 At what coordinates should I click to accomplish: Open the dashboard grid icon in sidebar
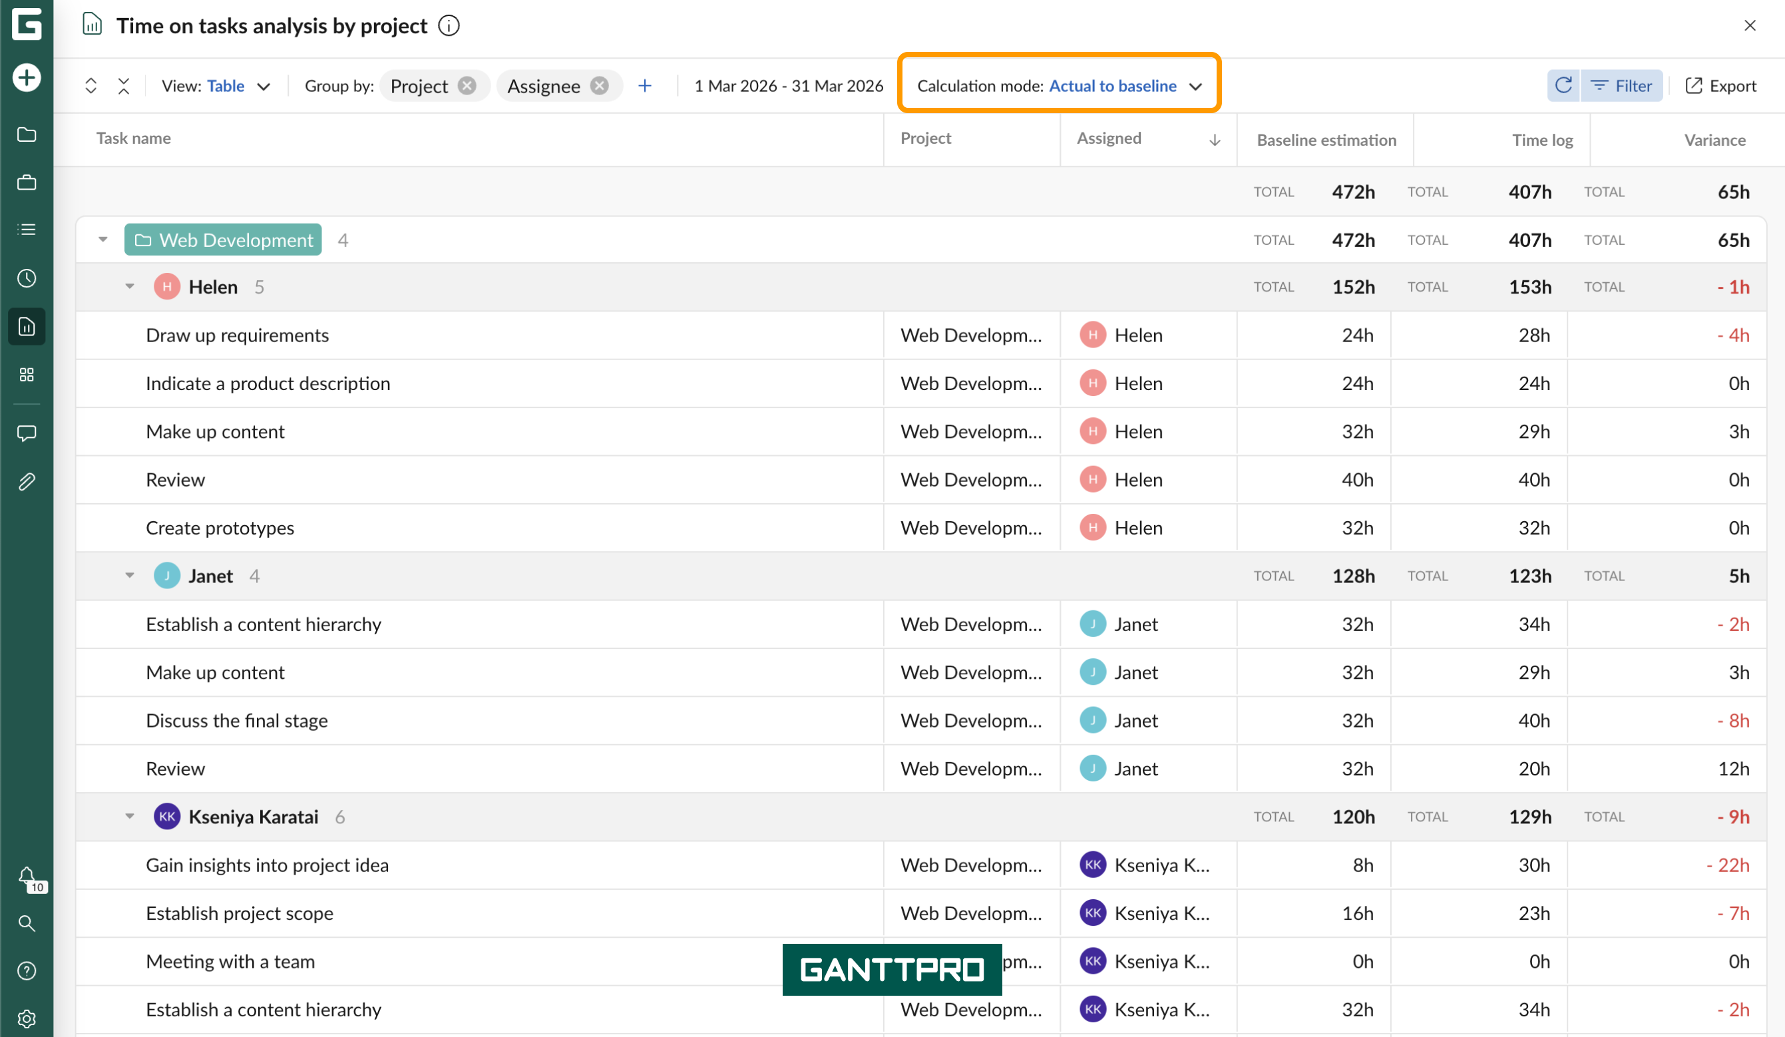pos(26,375)
